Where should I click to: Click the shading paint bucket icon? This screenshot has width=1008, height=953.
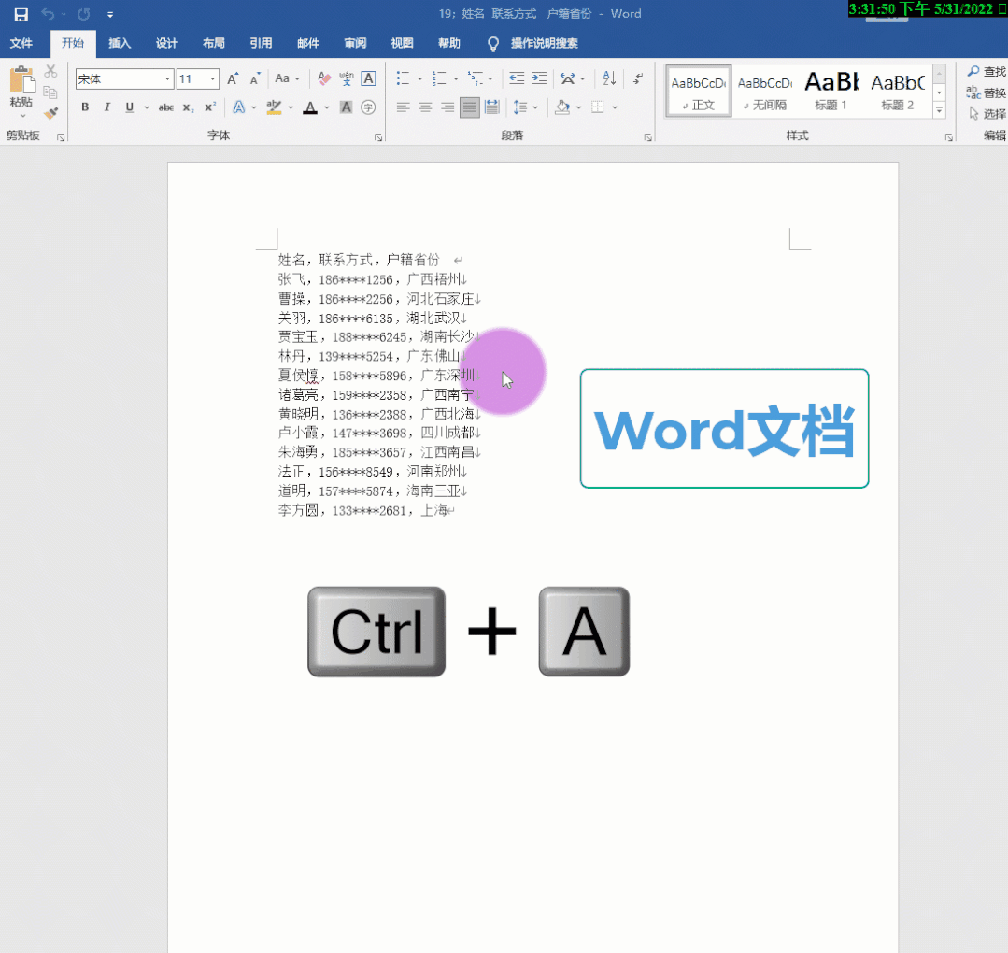(562, 107)
